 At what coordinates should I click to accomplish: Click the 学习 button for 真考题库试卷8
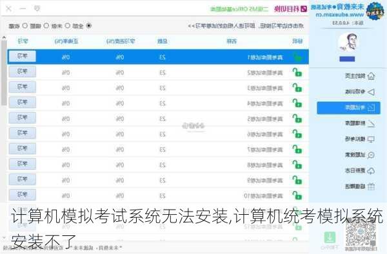pyautogui.click(x=23, y=164)
